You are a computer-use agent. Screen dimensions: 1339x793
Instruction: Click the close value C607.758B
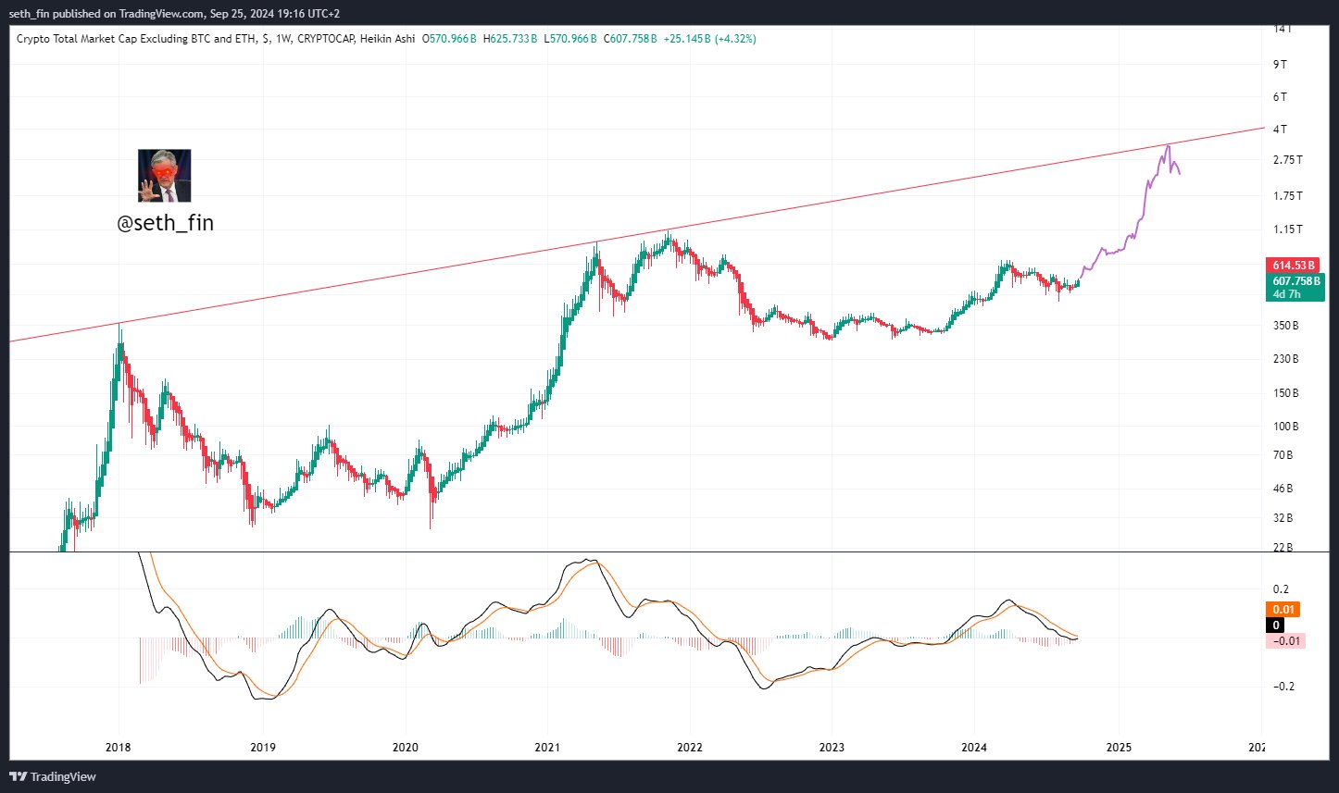point(630,39)
